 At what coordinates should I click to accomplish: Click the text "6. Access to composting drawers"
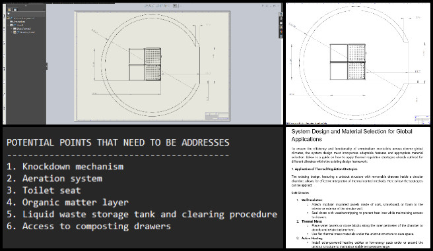pos(88,226)
